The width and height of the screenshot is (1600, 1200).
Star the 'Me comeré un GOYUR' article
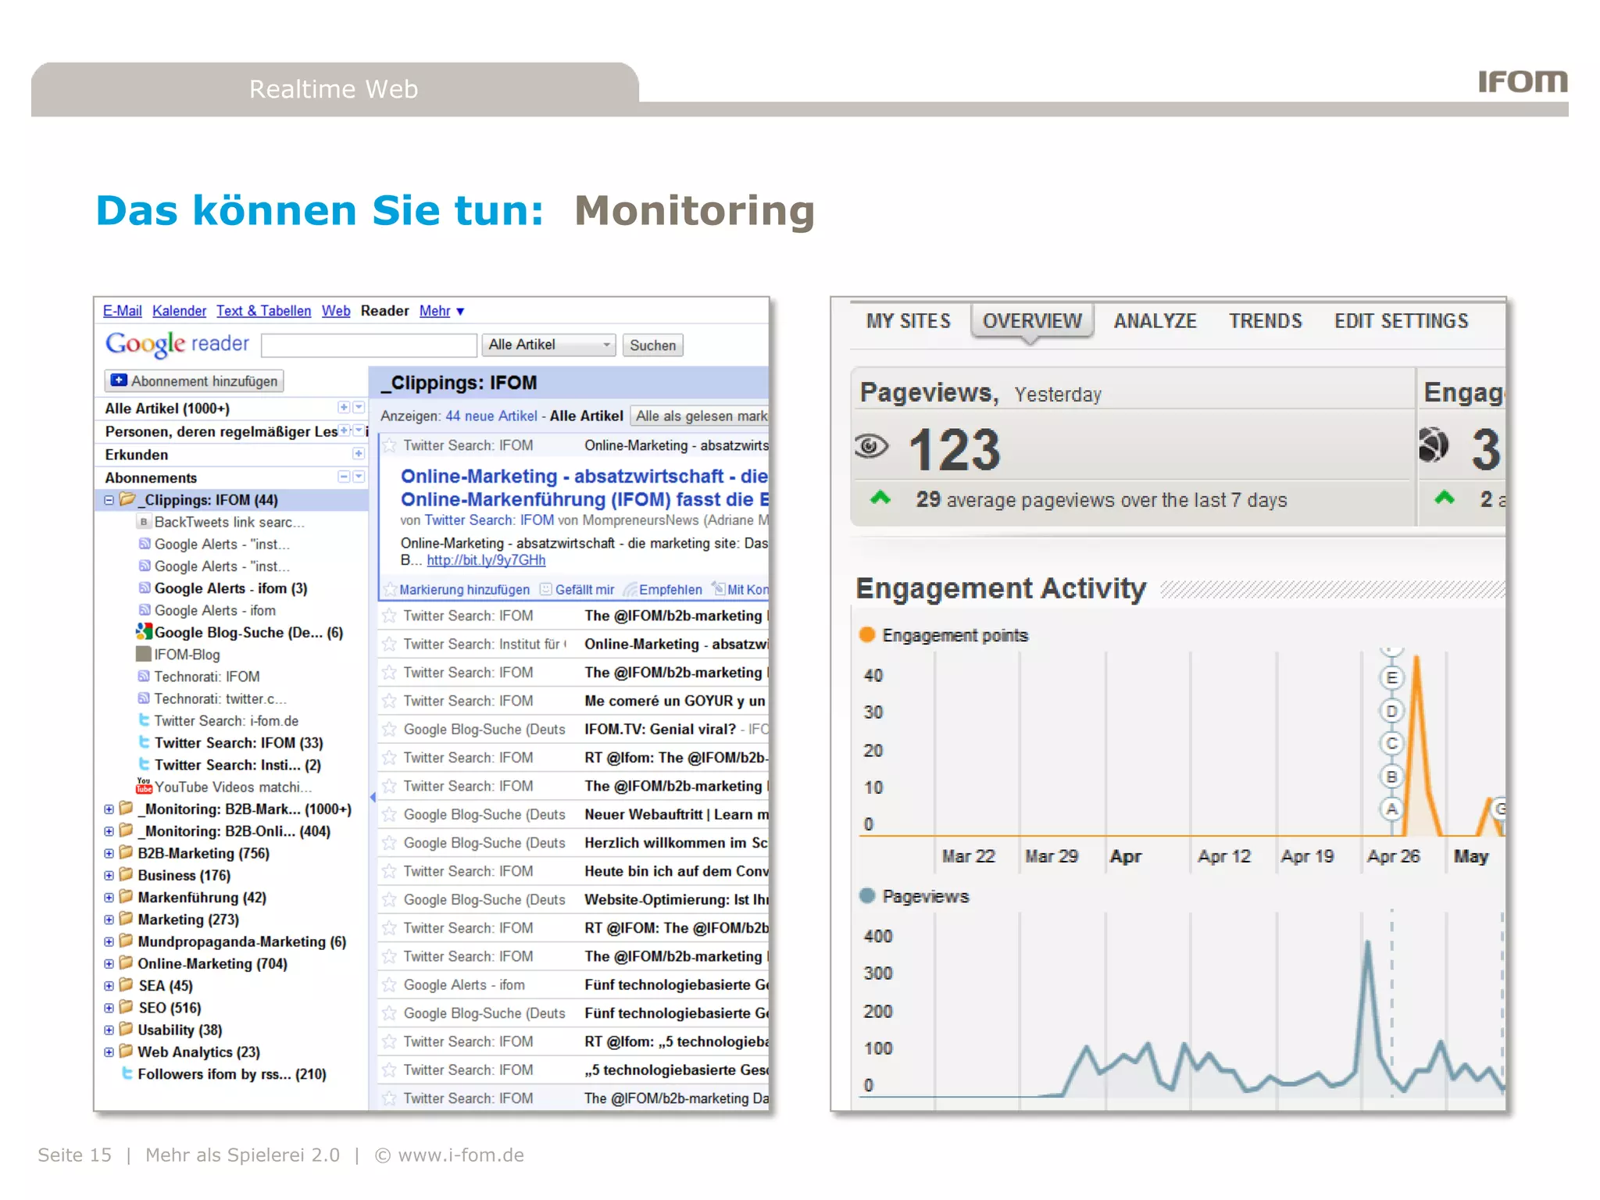coord(389,702)
